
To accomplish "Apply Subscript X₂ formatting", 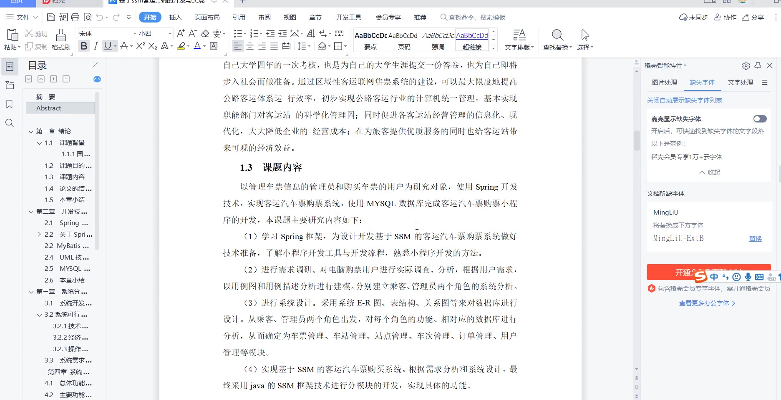I will [153, 46].
